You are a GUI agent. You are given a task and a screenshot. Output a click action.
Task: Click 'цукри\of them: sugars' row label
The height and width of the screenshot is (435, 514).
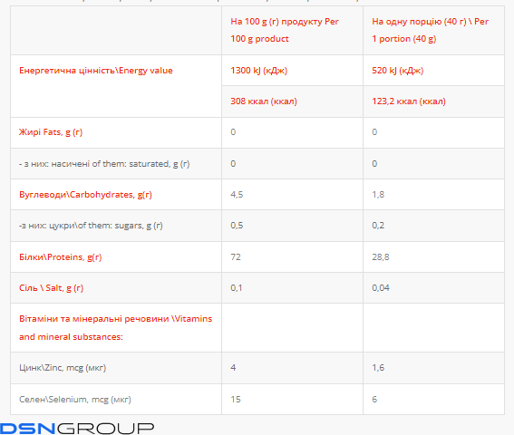click(x=91, y=226)
